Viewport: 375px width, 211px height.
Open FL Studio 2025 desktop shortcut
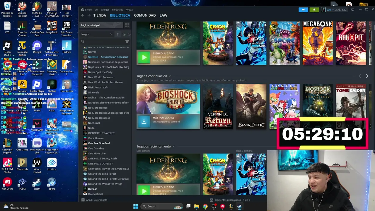(x=37, y=10)
